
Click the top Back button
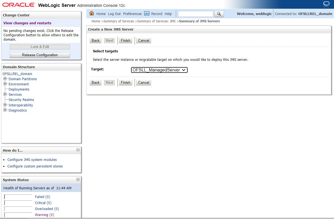[x=96, y=40]
